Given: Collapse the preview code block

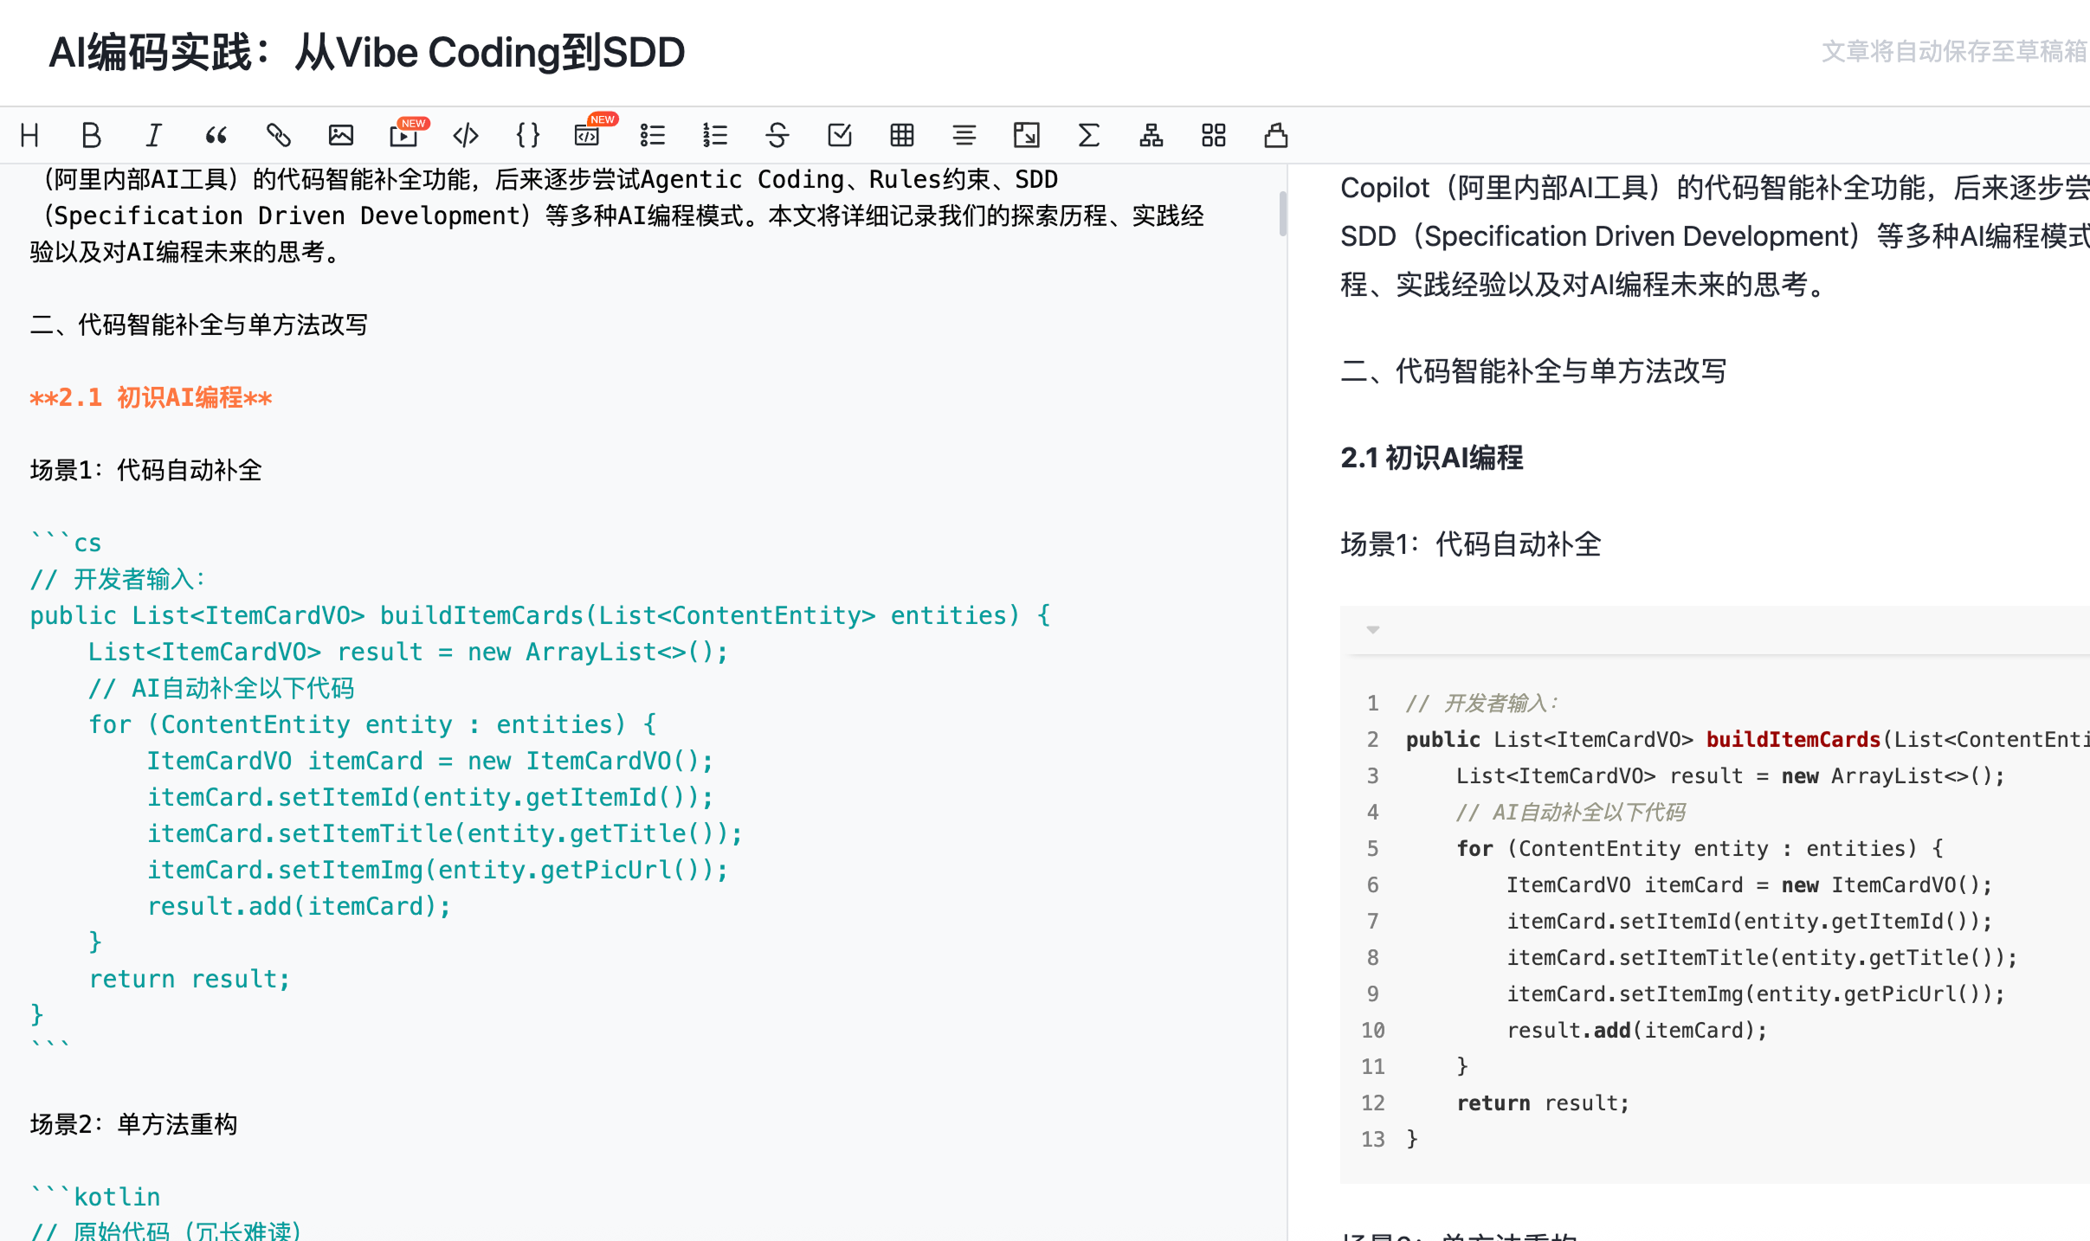Looking at the screenshot, I should point(1372,629).
